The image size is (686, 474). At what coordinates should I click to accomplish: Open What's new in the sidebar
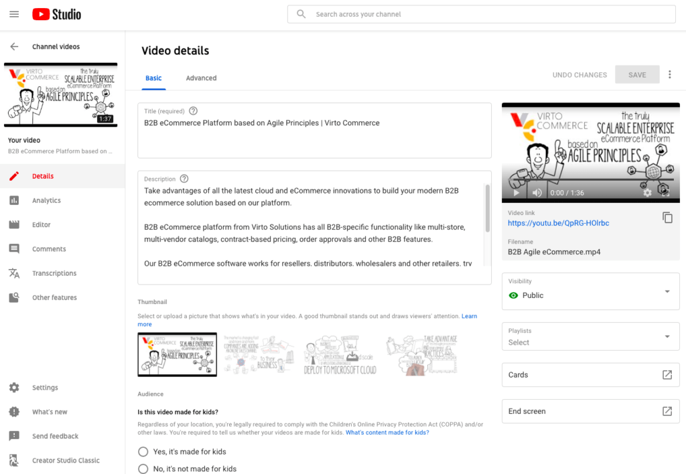(62, 412)
